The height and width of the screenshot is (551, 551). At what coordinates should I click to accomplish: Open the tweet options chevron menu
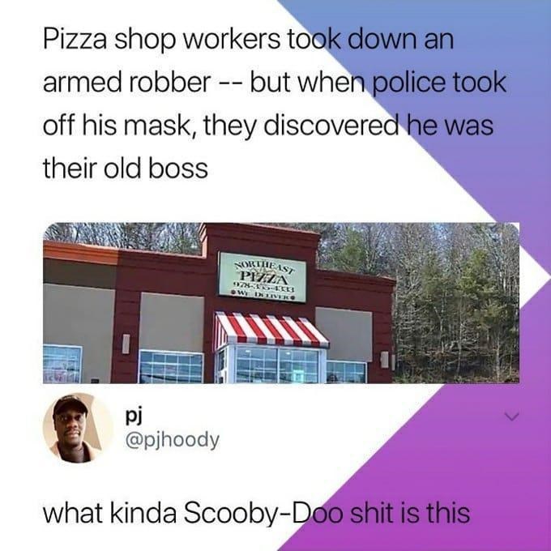(x=511, y=416)
